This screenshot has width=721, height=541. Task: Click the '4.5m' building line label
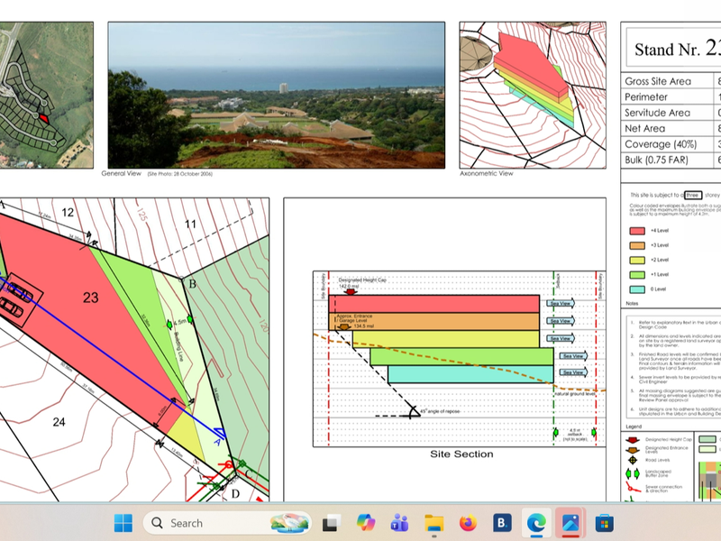pyautogui.click(x=180, y=322)
